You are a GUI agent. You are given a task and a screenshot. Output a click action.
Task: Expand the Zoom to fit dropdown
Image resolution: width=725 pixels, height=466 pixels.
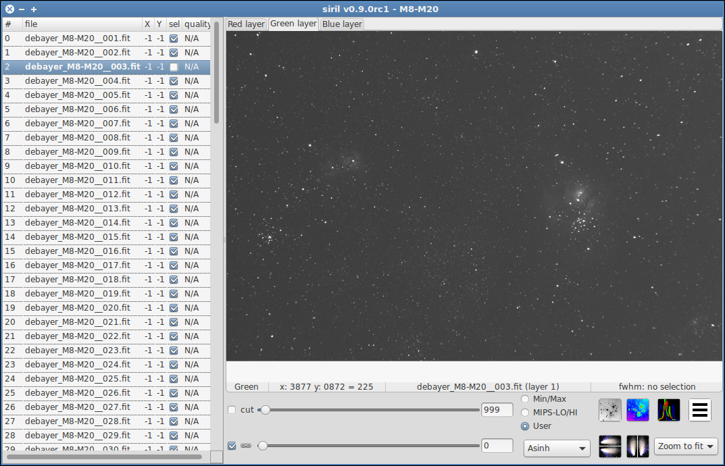tap(686, 446)
